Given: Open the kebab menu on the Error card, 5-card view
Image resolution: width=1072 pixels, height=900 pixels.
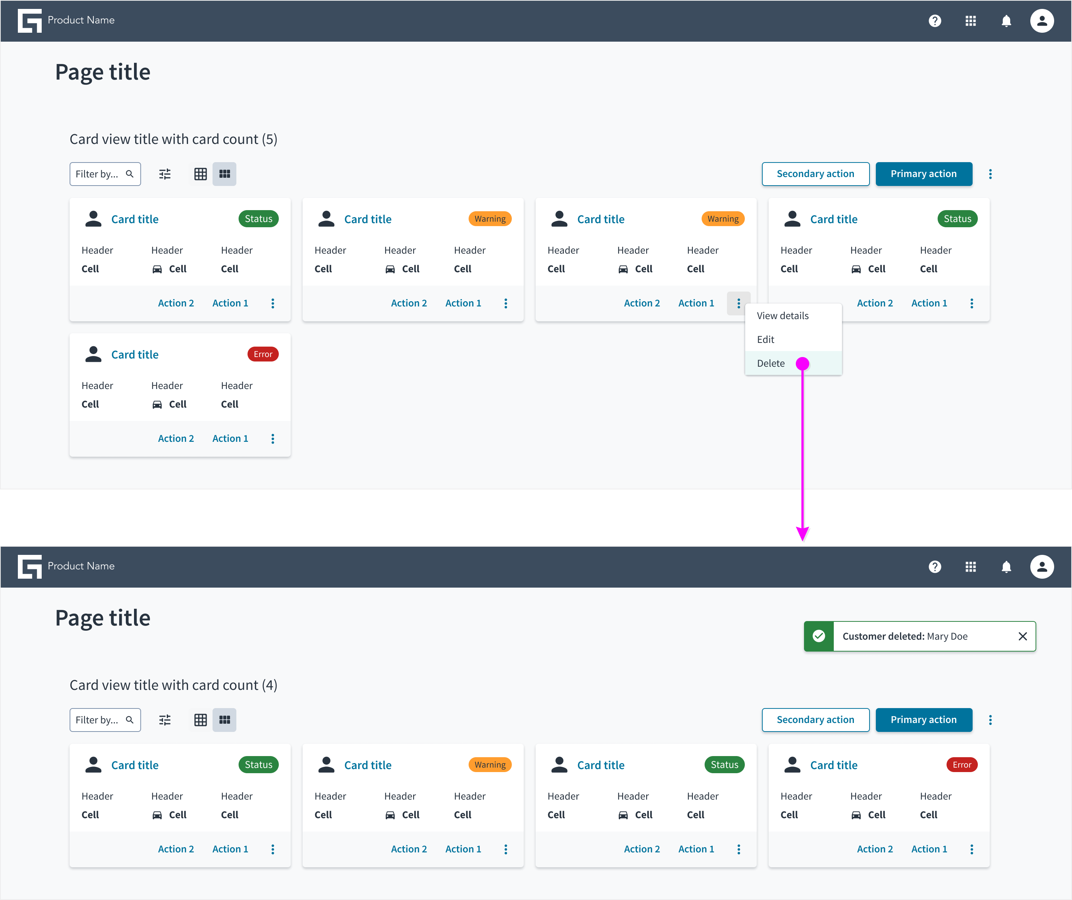Looking at the screenshot, I should tap(273, 439).
